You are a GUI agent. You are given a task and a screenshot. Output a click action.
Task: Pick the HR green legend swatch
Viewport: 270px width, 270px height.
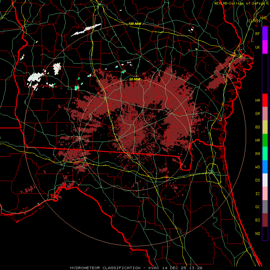[x=265, y=140]
